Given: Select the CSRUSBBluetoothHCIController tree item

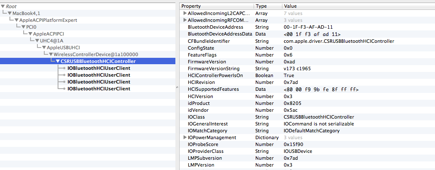Looking at the screenshot, I should point(98,61).
